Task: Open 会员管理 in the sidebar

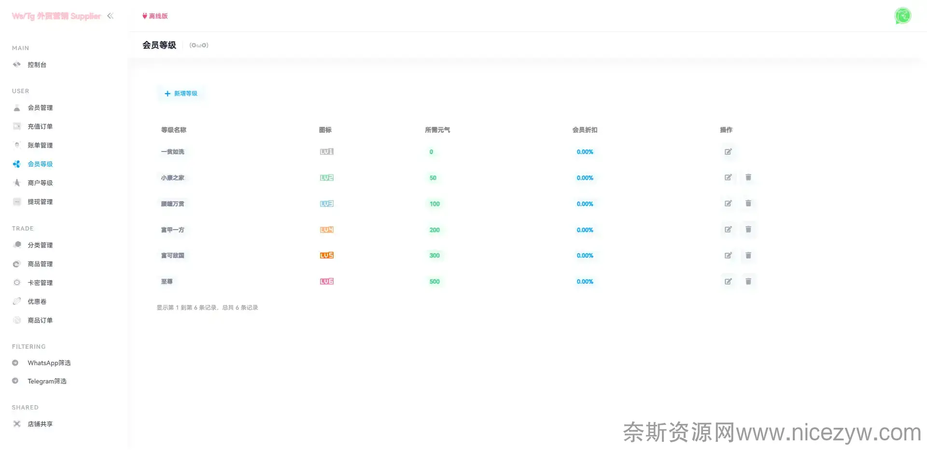Action: tap(40, 108)
